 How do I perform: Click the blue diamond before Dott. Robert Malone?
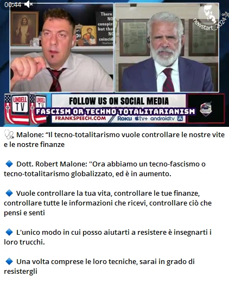pos(9,164)
